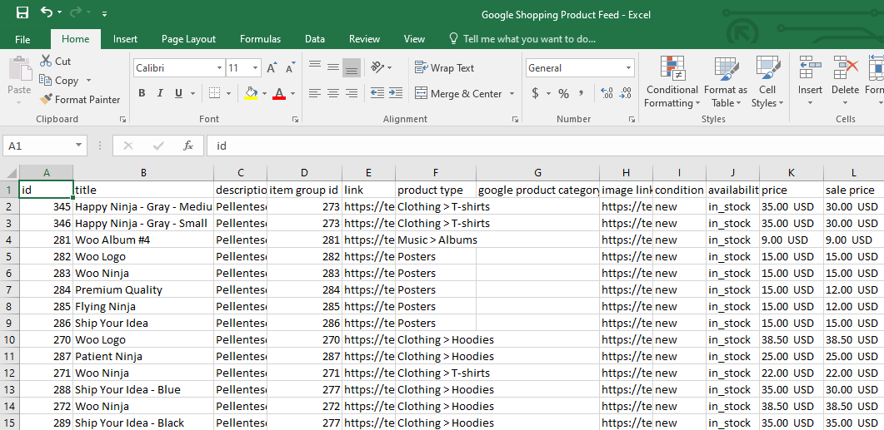
Task: Click the Percent Style icon
Action: pos(563,94)
